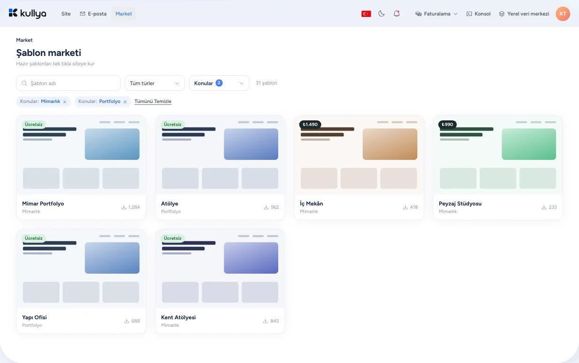The width and height of the screenshot is (579, 363).
Task: Click the ₺990 price badge
Action: coord(447,125)
